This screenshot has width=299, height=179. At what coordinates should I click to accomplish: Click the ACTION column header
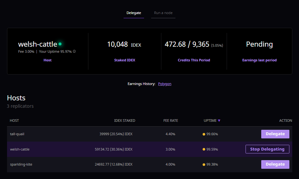coord(286,121)
